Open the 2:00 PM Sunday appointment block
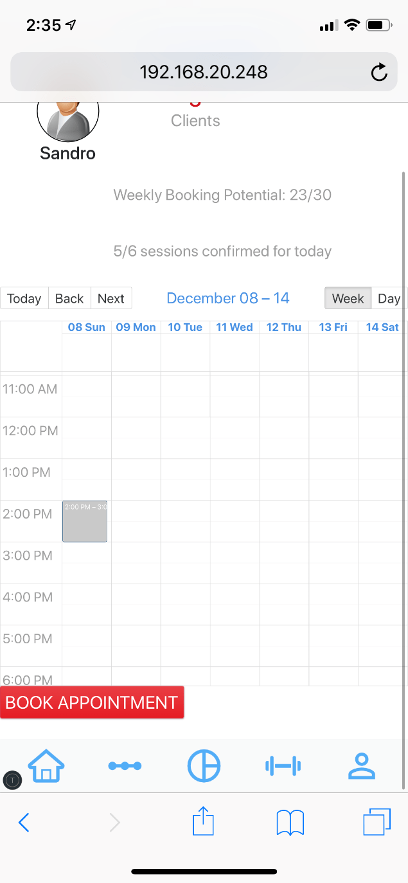This screenshot has width=408, height=883. tap(85, 521)
